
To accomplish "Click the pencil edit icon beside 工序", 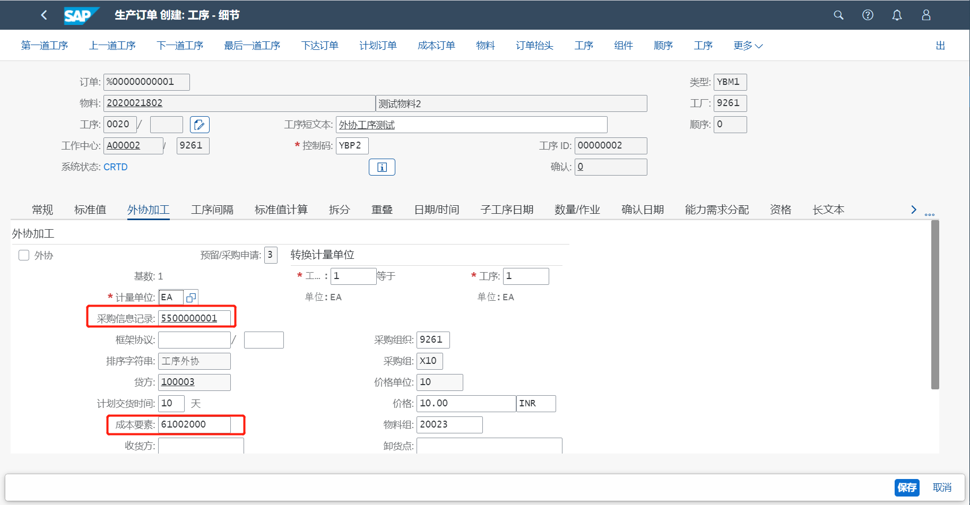I will pos(200,124).
